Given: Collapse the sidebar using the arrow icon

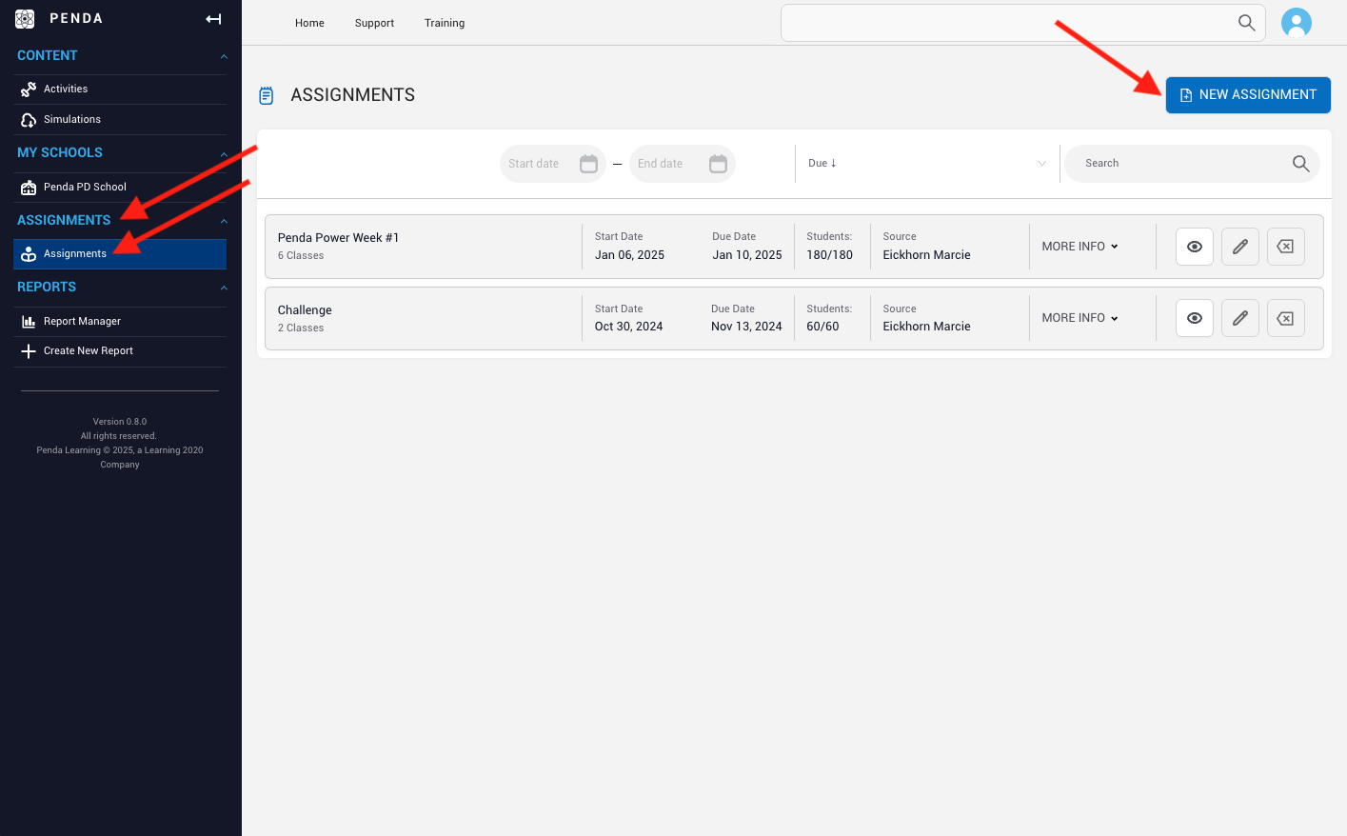Looking at the screenshot, I should [213, 18].
